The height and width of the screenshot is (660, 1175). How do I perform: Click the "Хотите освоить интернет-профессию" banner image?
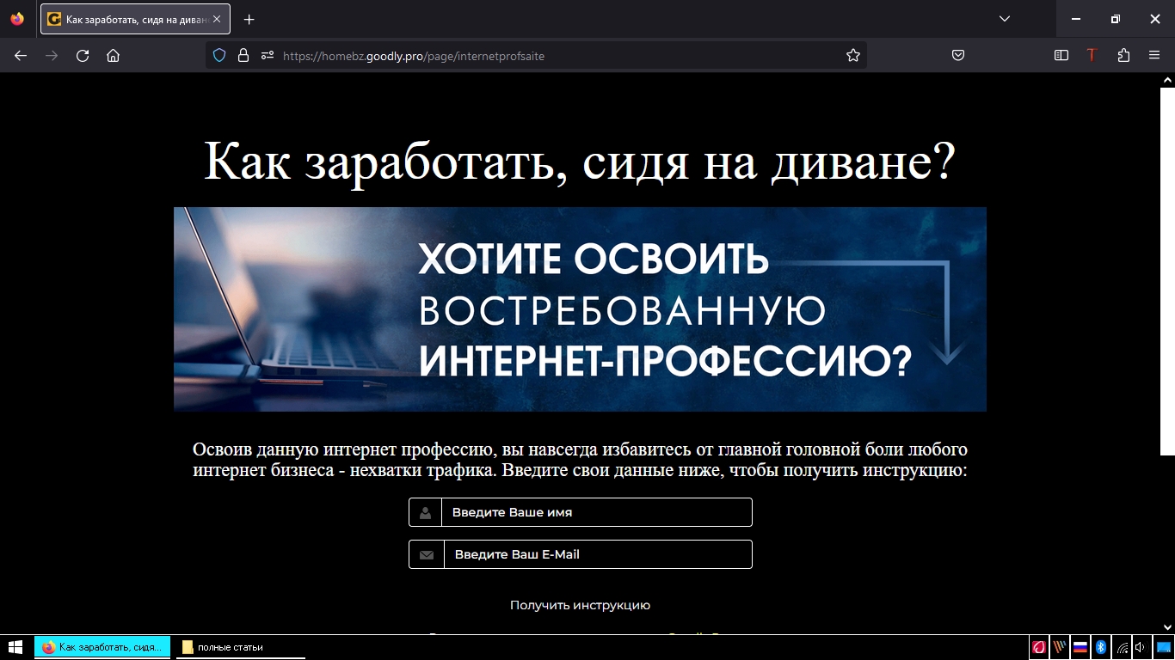(x=580, y=309)
